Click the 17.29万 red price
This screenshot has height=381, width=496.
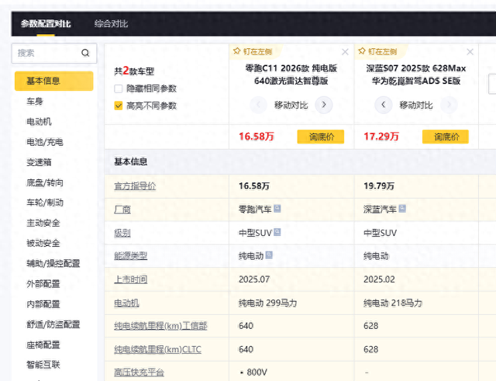tap(381, 137)
